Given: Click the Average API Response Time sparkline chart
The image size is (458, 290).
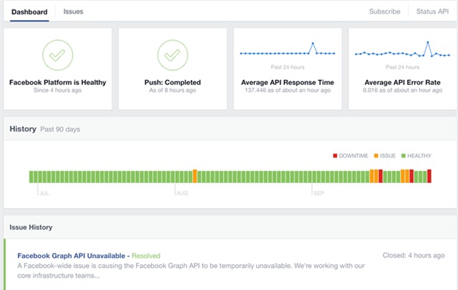Looking at the screenshot, I should point(288,52).
